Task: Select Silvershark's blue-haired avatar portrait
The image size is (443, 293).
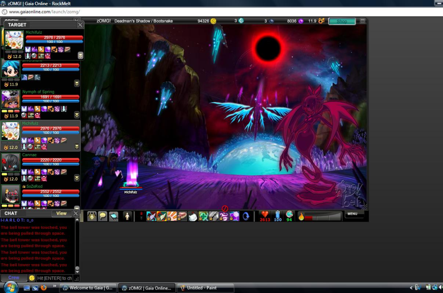Action: [10, 68]
